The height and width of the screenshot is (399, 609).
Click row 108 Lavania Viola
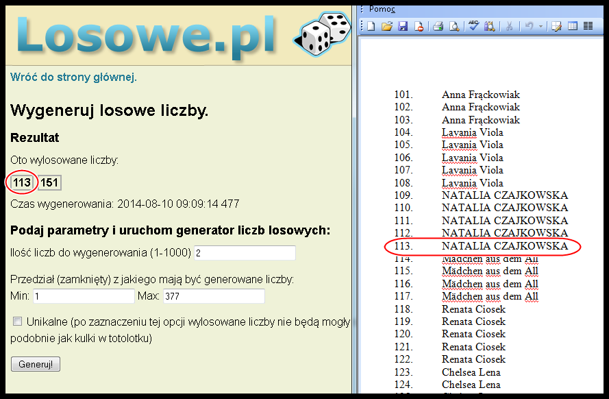click(x=449, y=183)
